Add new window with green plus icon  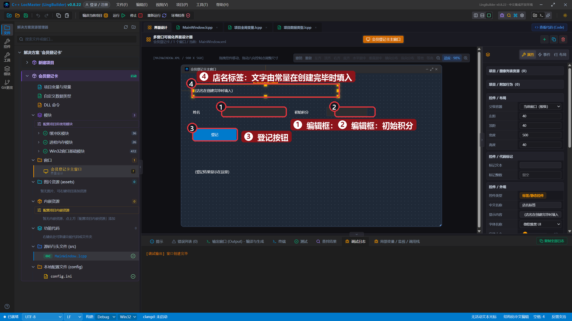[544, 39]
